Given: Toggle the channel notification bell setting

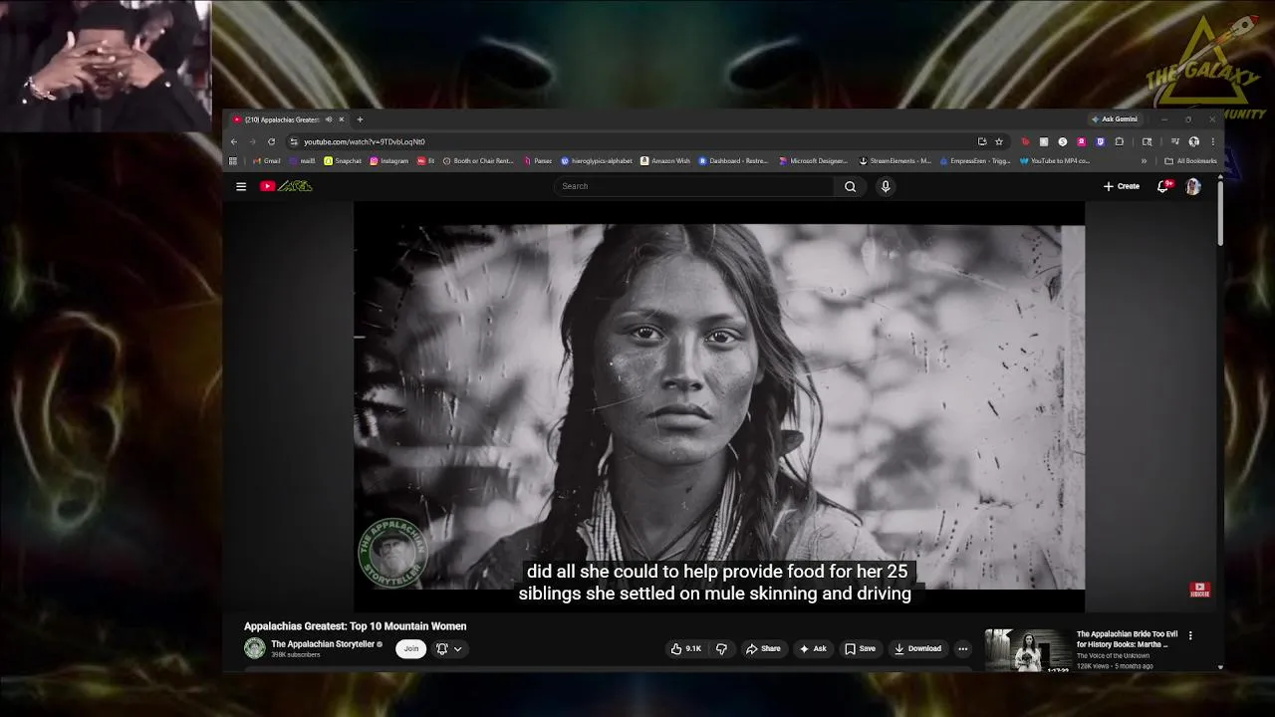Looking at the screenshot, I should (x=442, y=648).
